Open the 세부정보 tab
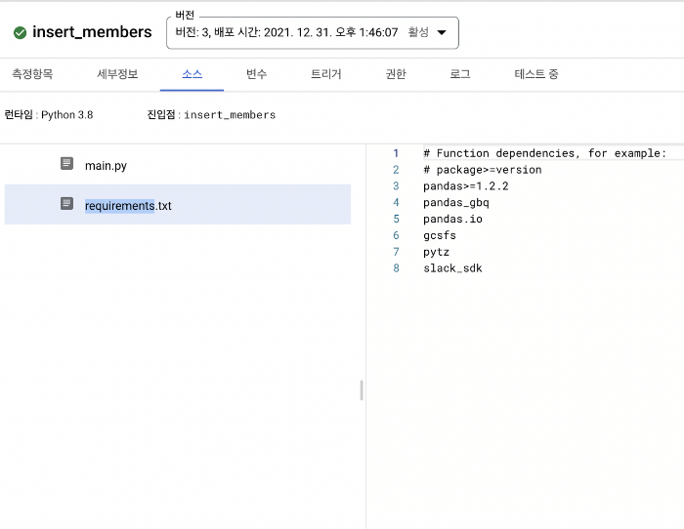Screen dimensions: 684x529 [x=117, y=74]
